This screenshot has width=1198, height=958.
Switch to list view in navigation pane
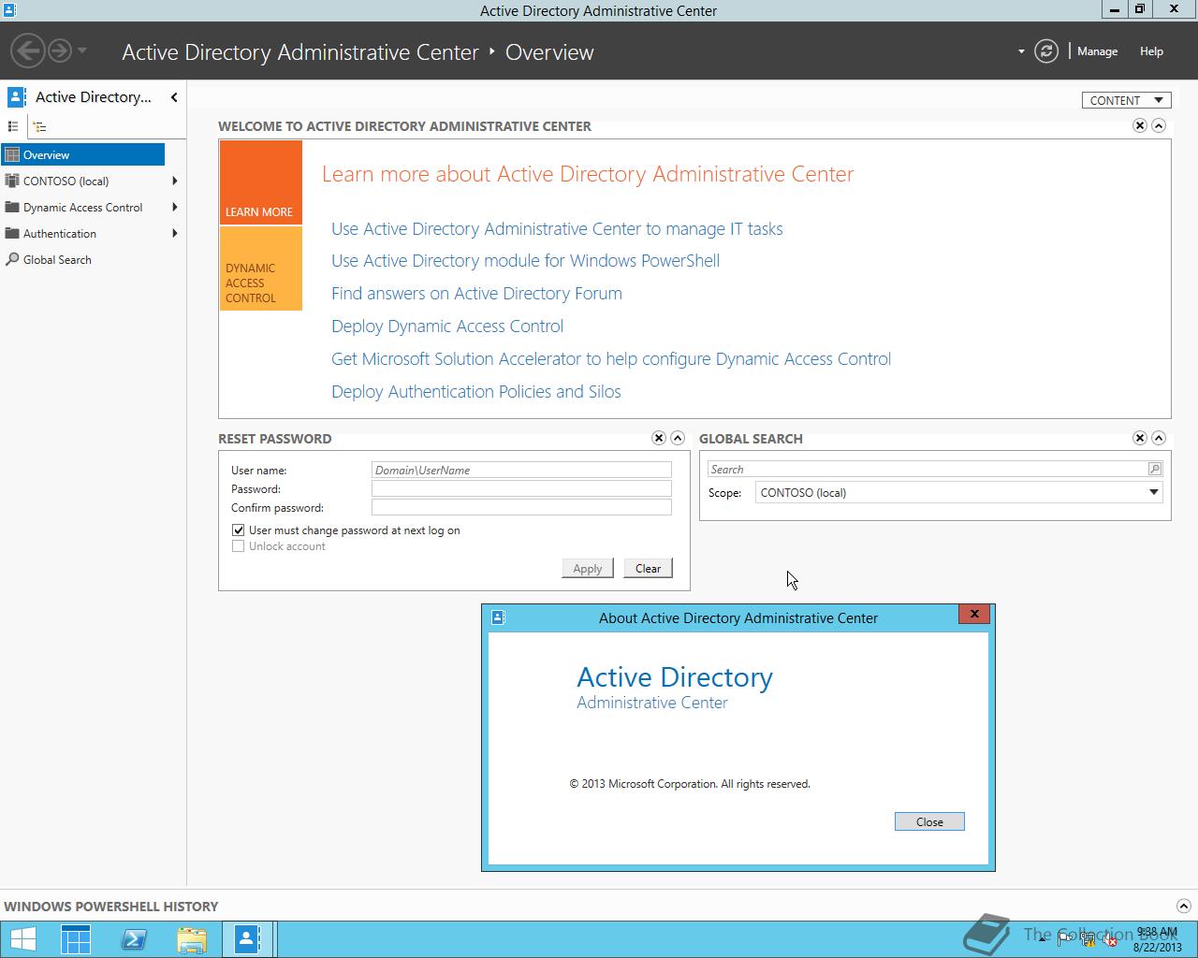pyautogui.click(x=13, y=126)
